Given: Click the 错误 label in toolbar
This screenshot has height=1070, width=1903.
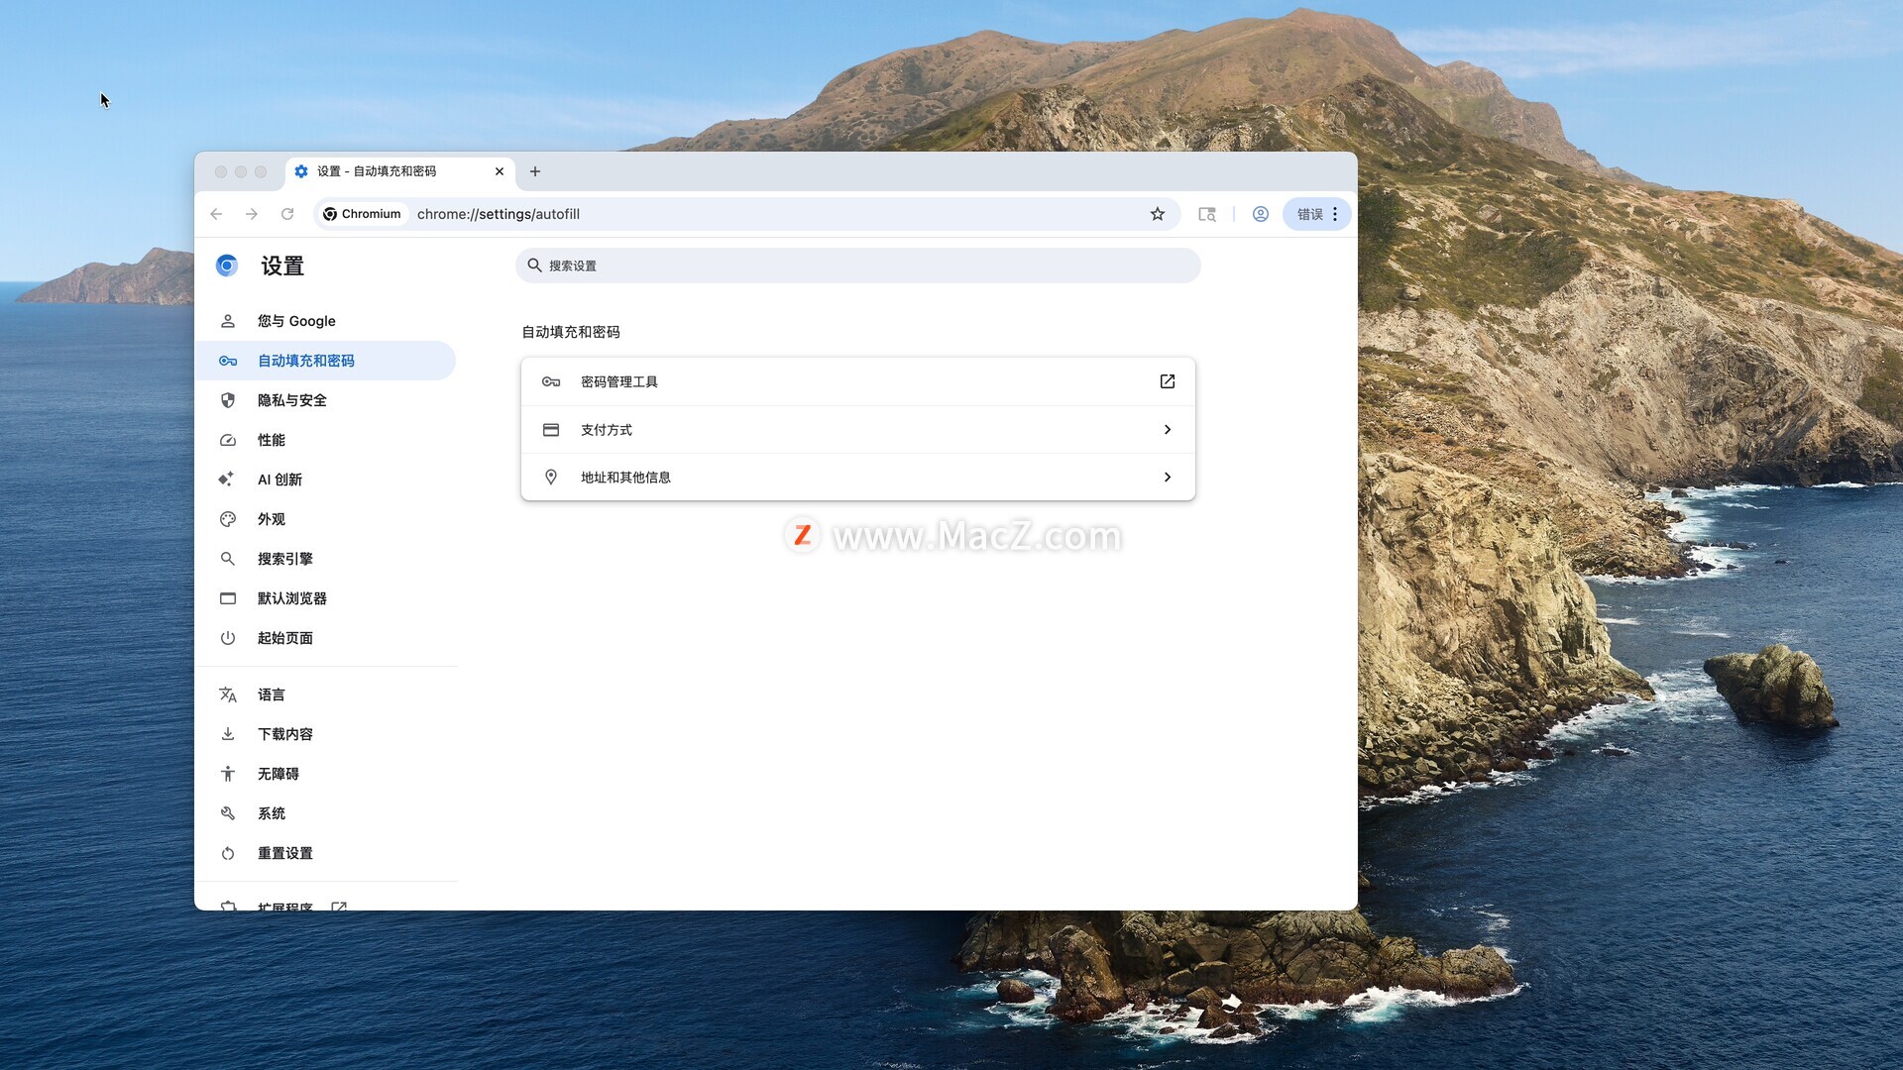Looking at the screenshot, I should pyautogui.click(x=1310, y=214).
